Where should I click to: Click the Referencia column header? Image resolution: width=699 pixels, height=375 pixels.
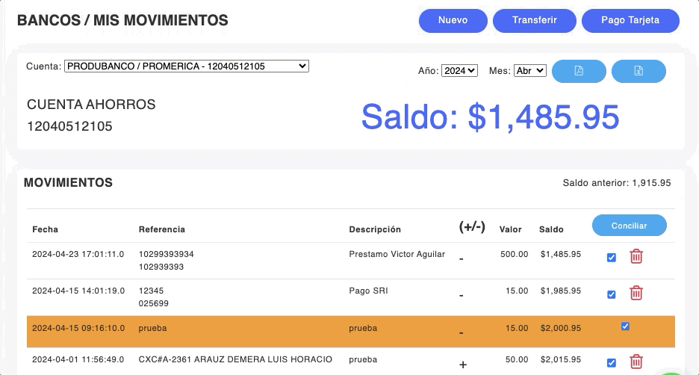tap(161, 229)
